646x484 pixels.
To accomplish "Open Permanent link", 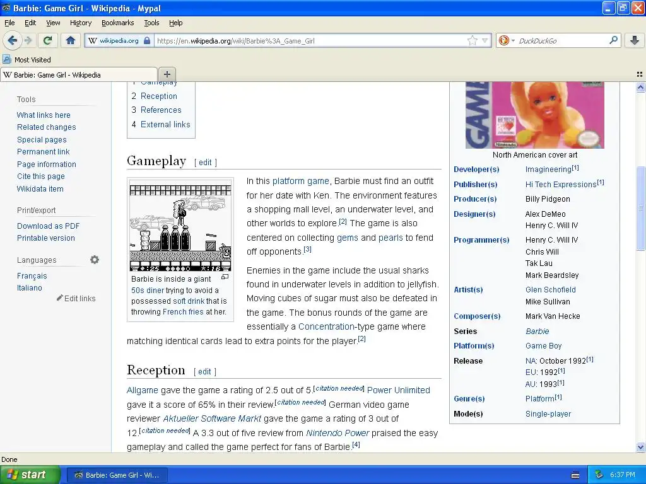I will coord(44,151).
